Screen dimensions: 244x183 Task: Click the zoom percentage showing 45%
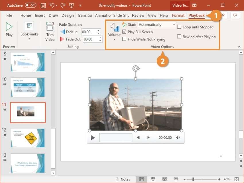(227, 179)
